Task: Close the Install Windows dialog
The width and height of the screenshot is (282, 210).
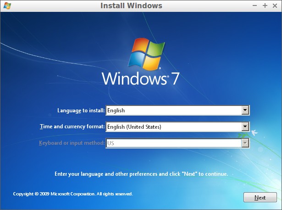Action: 274,6
